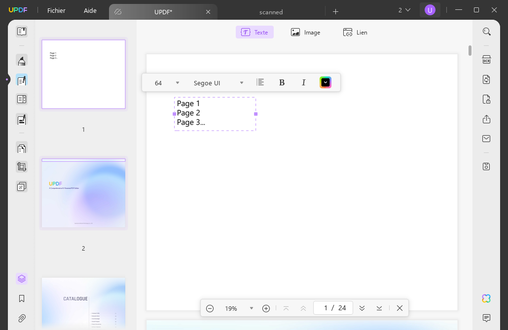This screenshot has width=508, height=330.
Task: Open the Fichier menu
Action: [x=56, y=11]
